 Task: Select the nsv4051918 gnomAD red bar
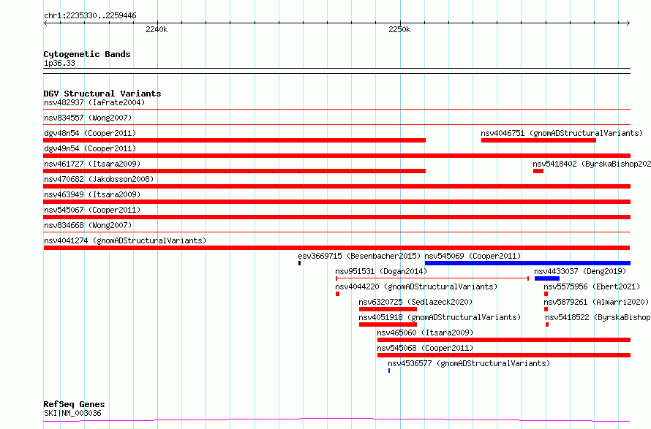(388, 324)
